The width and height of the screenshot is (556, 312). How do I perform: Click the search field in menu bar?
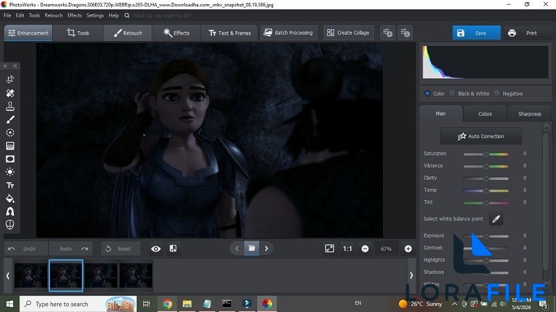coord(162,15)
